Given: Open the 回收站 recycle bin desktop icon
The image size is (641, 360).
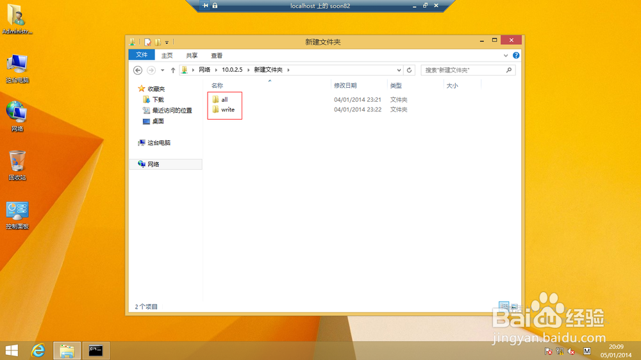Looking at the screenshot, I should click(17, 165).
